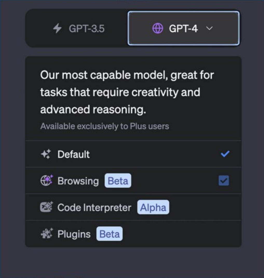Image resolution: width=264 pixels, height=278 pixels.
Task: Click "Available exclusively to Plus users" text
Action: 104,126
